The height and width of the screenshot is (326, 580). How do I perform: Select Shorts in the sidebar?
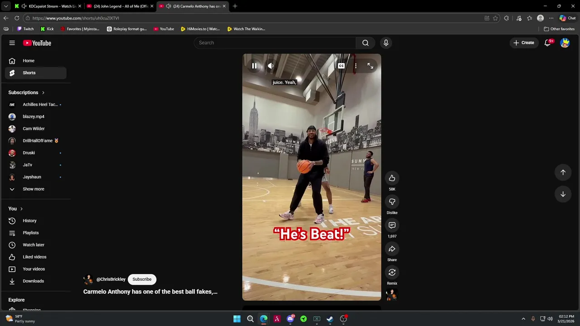pos(36,73)
